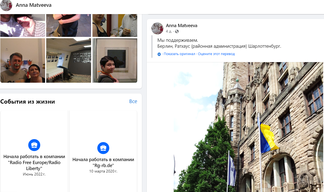Open 'Все' life events link

click(133, 101)
